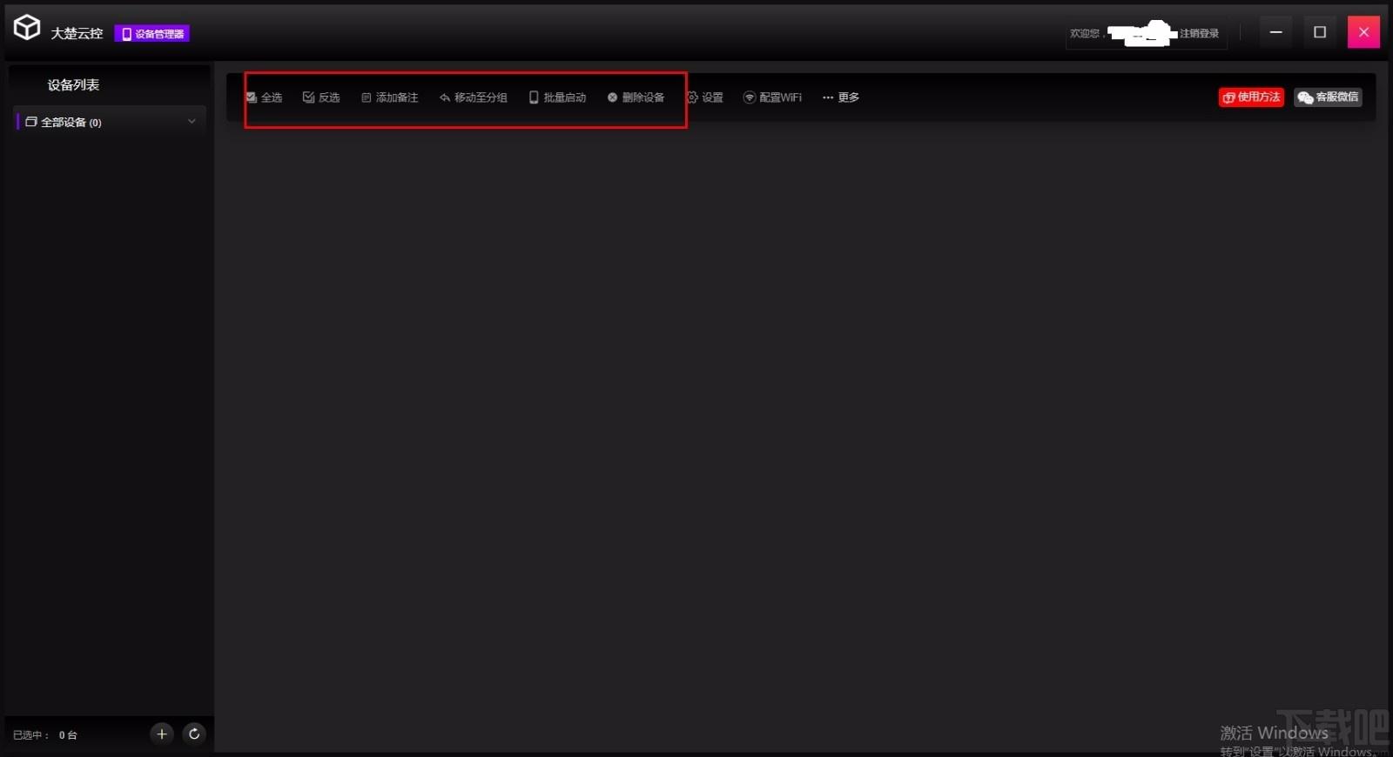Image resolution: width=1393 pixels, height=757 pixels.
Task: Click the 批量启动 batch start phone icon
Action: [x=534, y=97]
